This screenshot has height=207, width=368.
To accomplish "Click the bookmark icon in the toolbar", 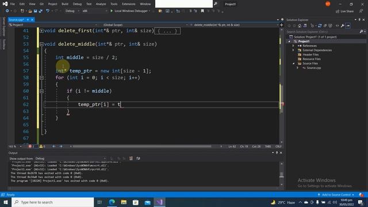I will coord(202,11).
